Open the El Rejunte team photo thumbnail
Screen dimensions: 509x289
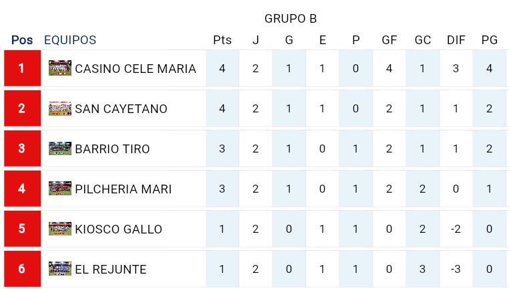point(60,269)
